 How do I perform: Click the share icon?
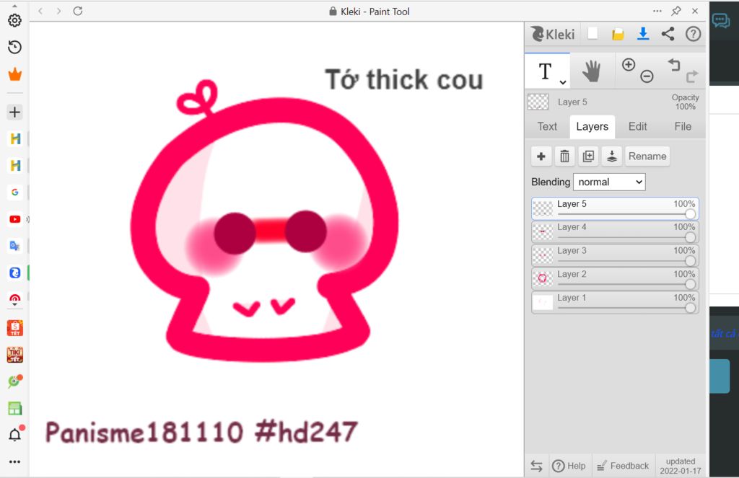coord(668,34)
